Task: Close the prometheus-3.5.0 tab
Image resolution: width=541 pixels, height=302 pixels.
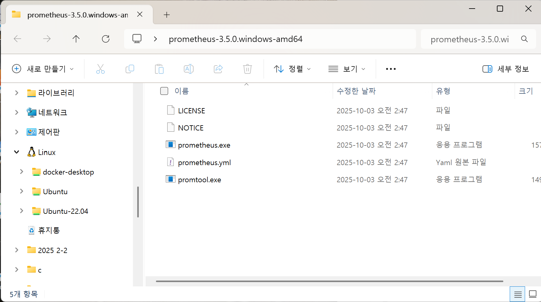Action: pos(140,14)
